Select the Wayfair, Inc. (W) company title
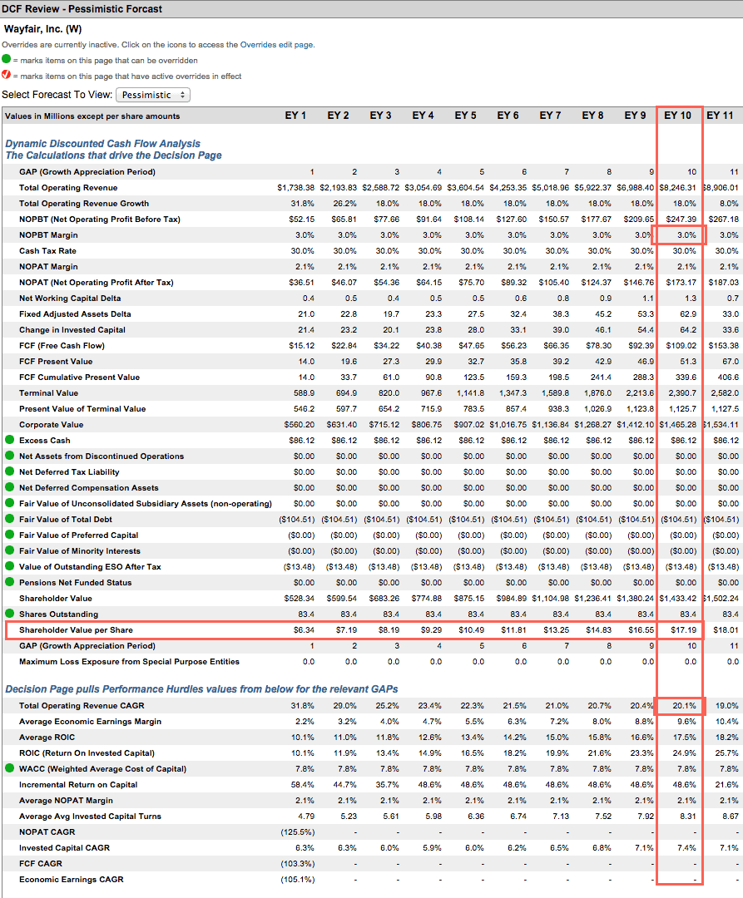 43,28
